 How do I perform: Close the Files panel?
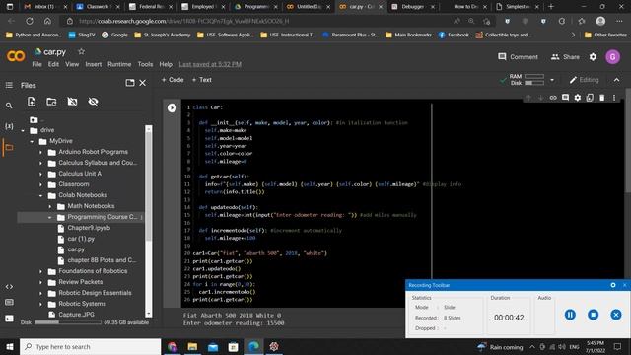pos(142,83)
